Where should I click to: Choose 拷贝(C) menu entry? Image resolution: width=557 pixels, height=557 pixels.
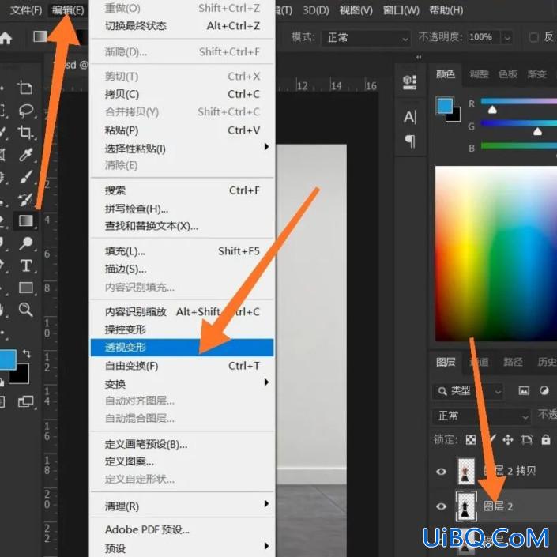coord(183,94)
